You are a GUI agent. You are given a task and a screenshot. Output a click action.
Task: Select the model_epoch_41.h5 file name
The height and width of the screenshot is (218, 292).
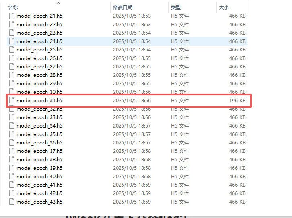pos(39,185)
